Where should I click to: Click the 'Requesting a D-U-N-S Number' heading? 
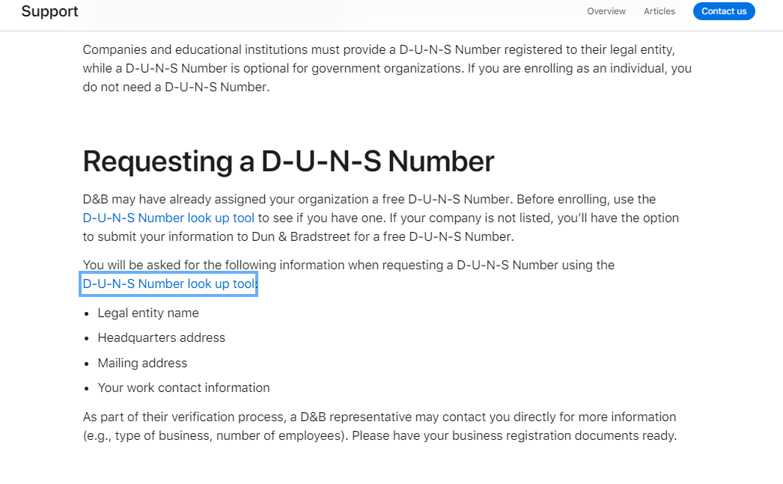coord(288,162)
